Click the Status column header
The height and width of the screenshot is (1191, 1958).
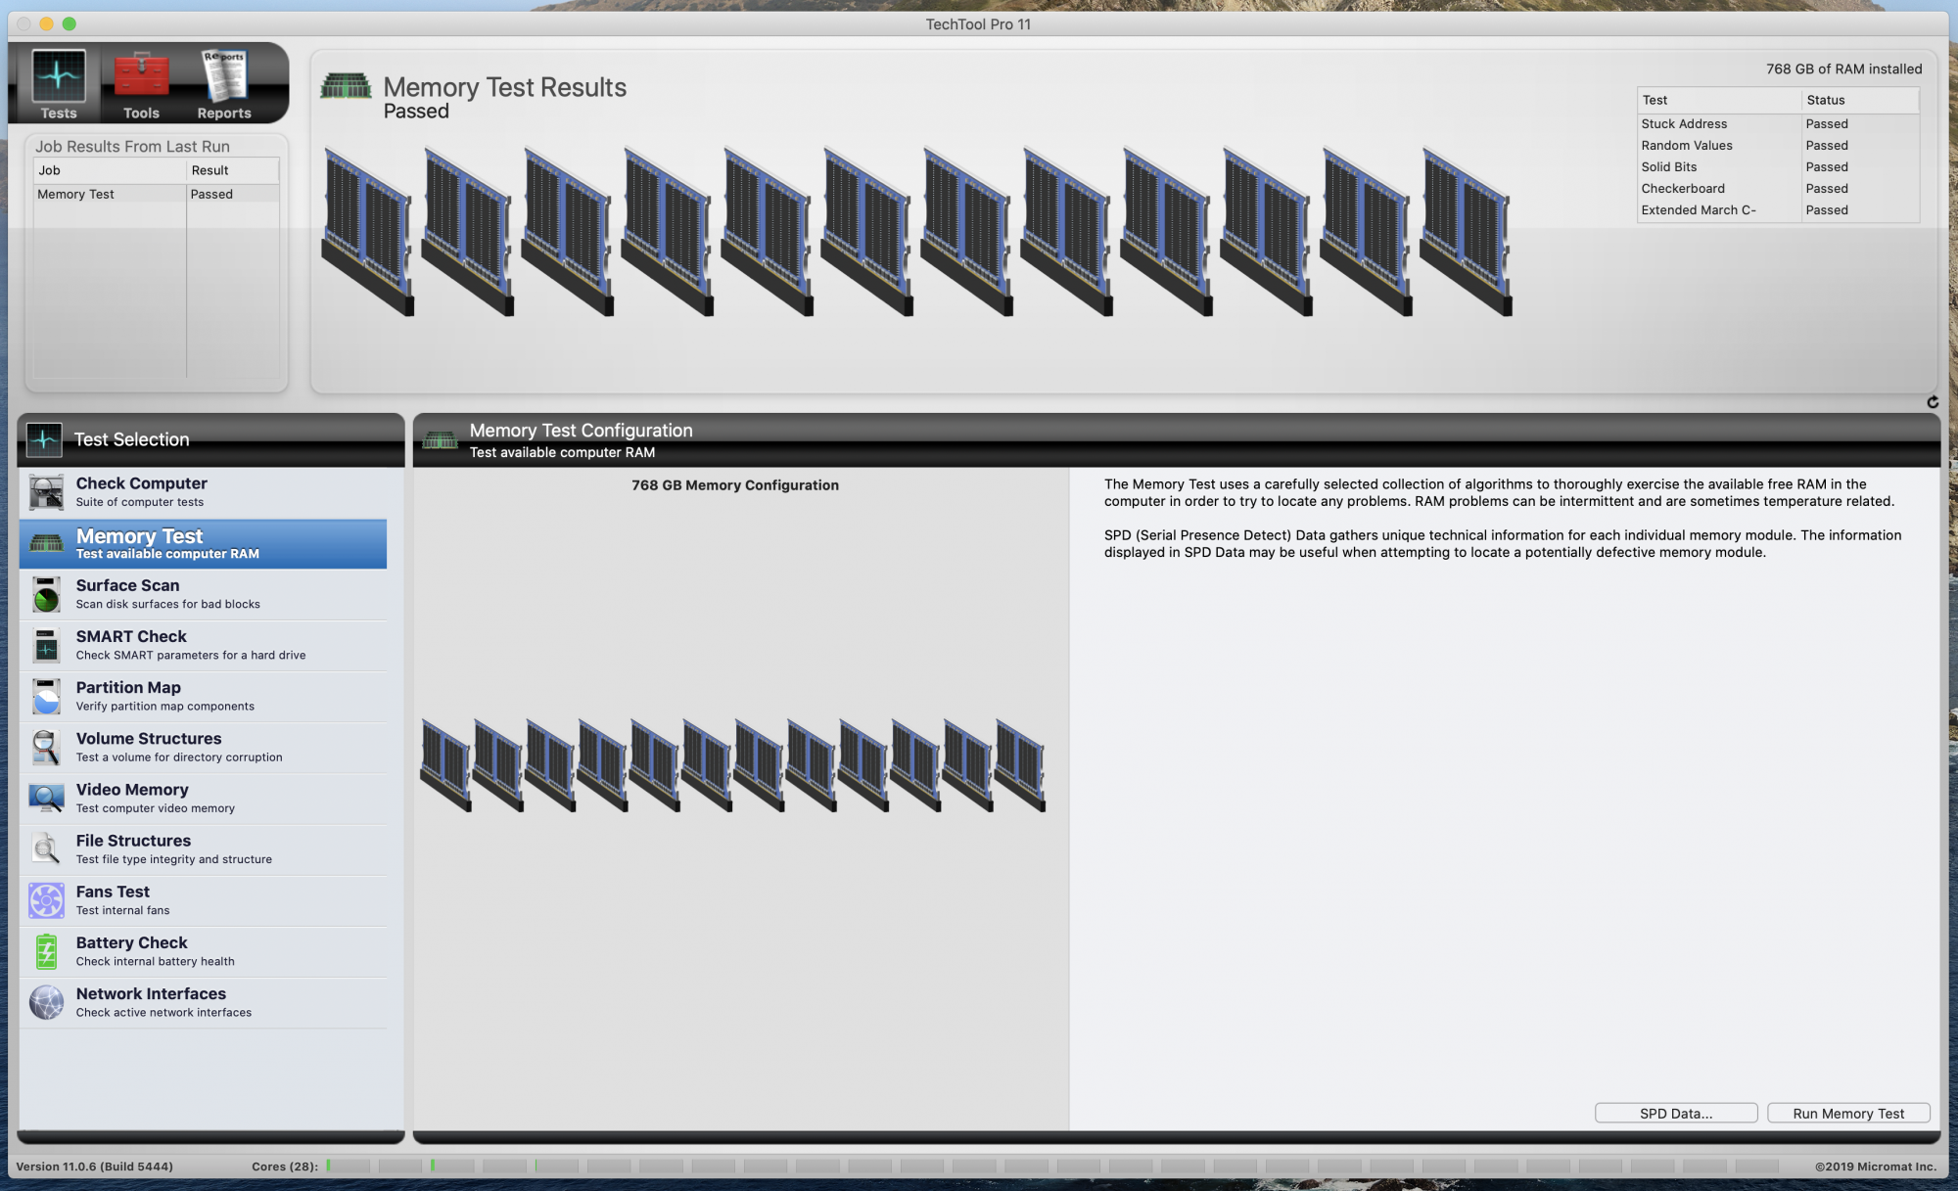click(1860, 100)
